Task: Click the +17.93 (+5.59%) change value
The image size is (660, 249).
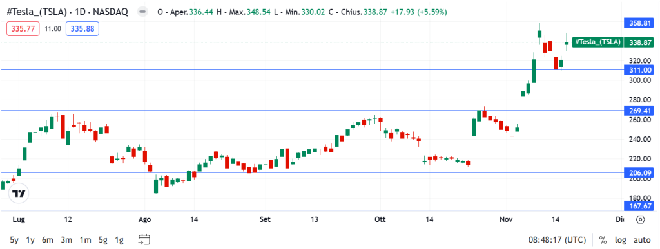Action: (419, 12)
